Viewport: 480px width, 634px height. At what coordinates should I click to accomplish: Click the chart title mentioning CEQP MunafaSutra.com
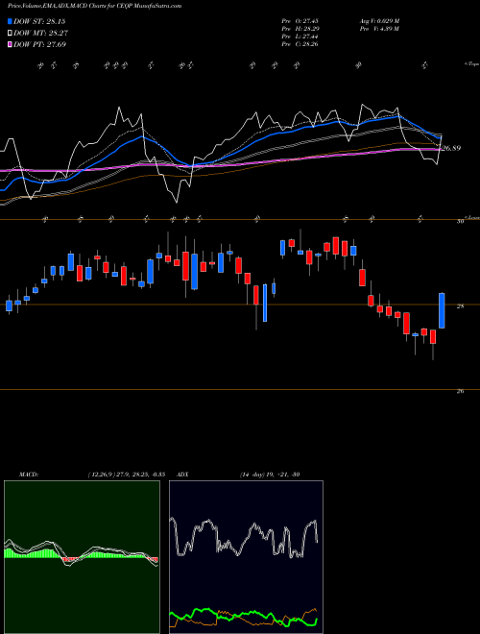point(94,6)
